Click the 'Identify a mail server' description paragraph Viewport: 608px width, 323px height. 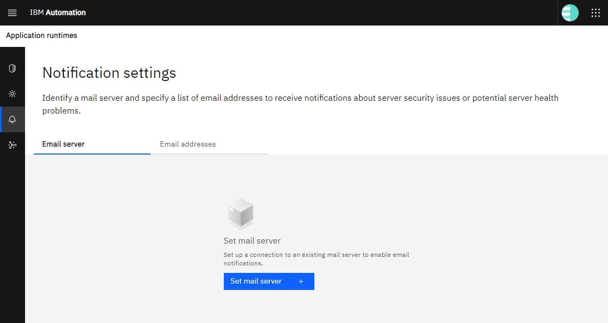[x=300, y=104]
